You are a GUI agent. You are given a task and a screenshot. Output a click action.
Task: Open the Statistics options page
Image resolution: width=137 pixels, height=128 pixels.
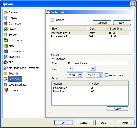click(x=14, y=57)
